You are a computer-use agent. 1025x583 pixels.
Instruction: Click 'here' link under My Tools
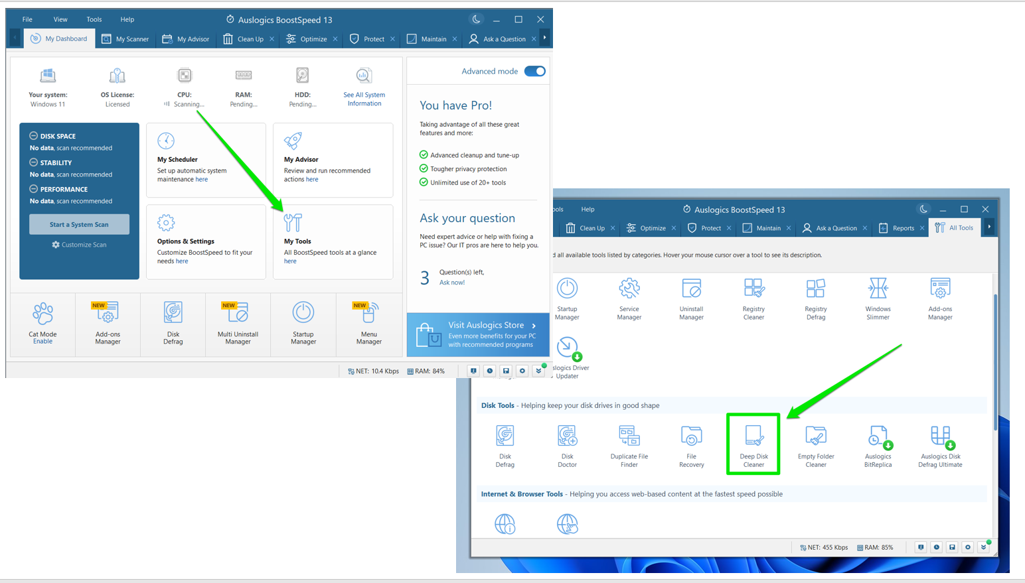tap(290, 261)
